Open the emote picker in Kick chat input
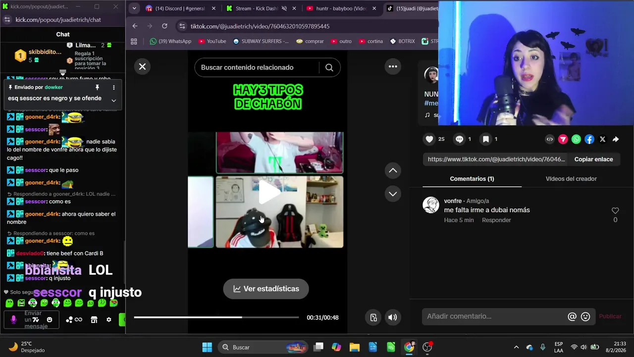The width and height of the screenshot is (634, 357). click(x=50, y=320)
